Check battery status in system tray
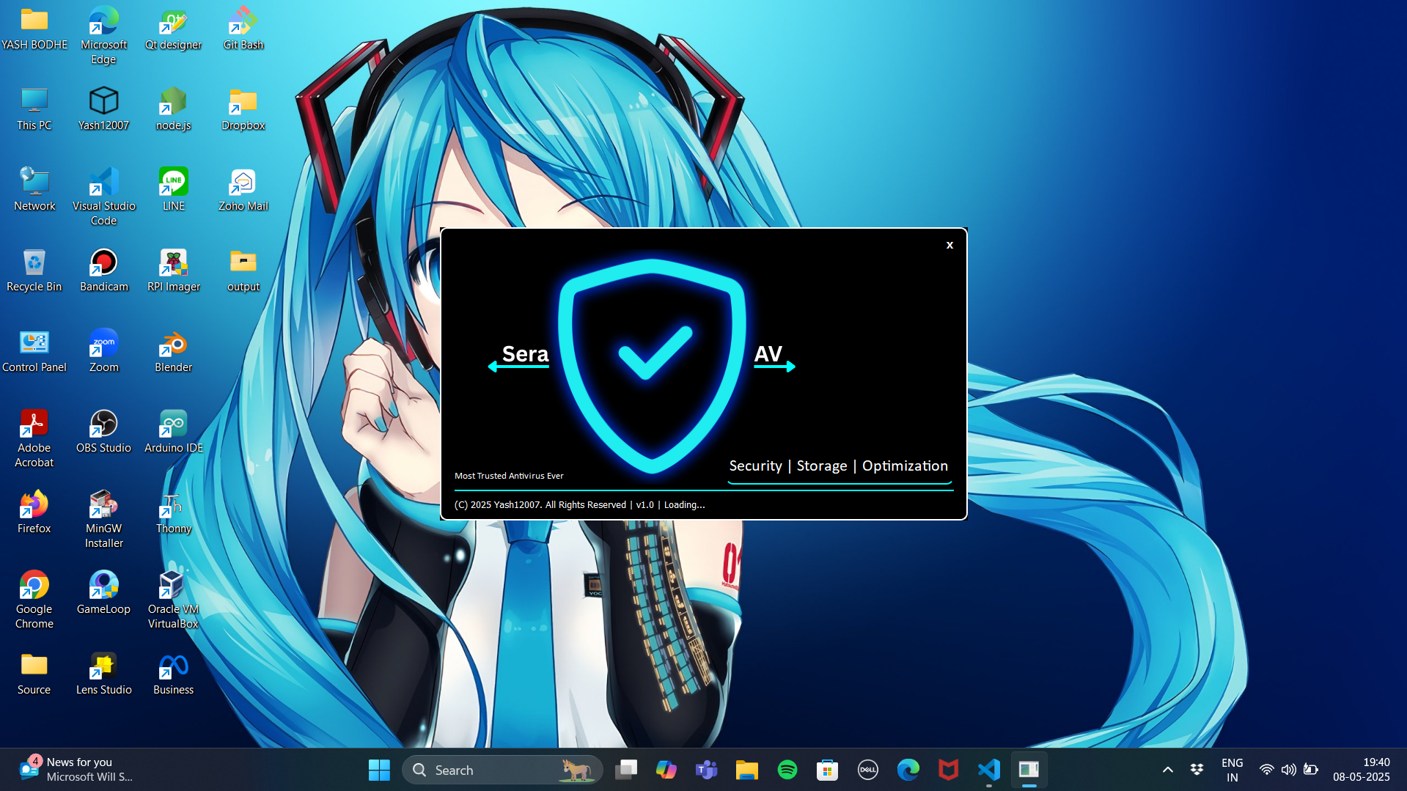Image resolution: width=1407 pixels, height=791 pixels. [x=1311, y=770]
